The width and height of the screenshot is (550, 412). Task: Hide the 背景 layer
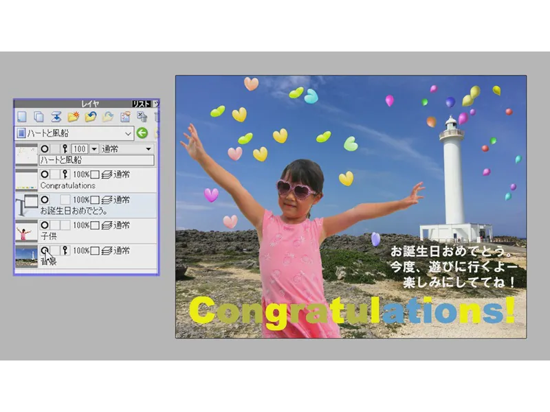(45, 251)
